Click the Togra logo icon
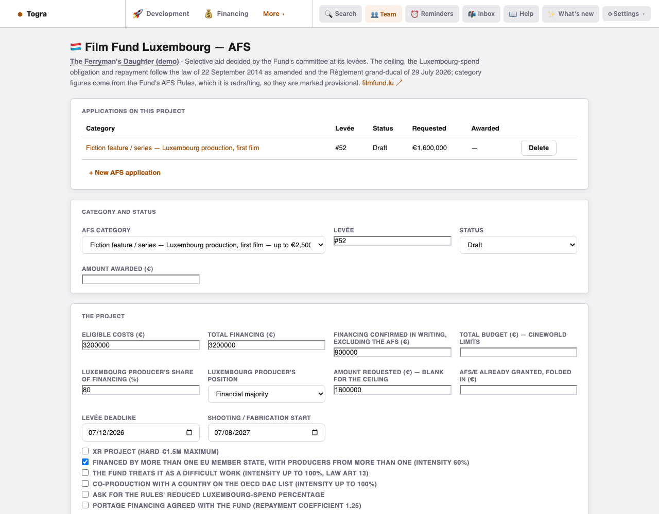Screen dimensions: 659x514 point(20,14)
